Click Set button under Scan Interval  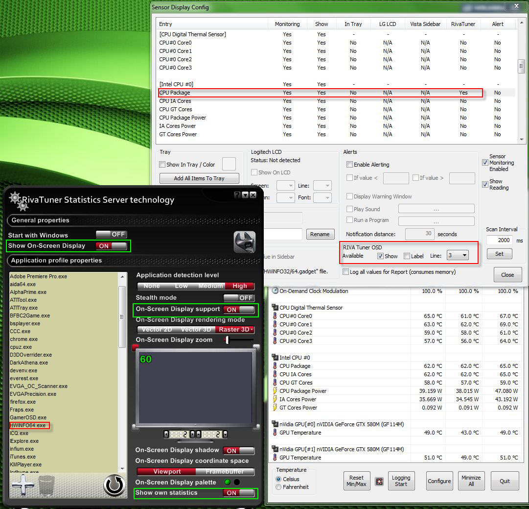click(499, 254)
